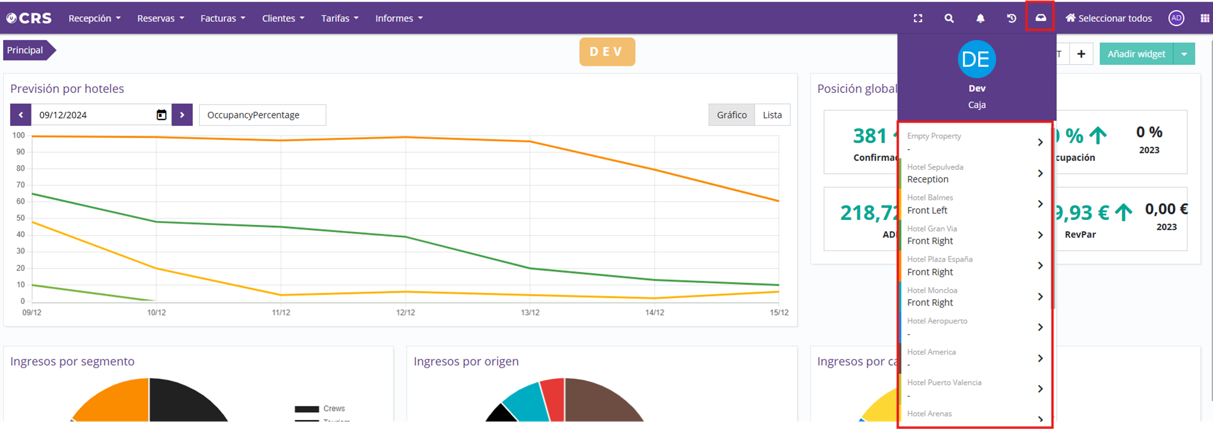Switch forecast view to Lista

tap(772, 115)
